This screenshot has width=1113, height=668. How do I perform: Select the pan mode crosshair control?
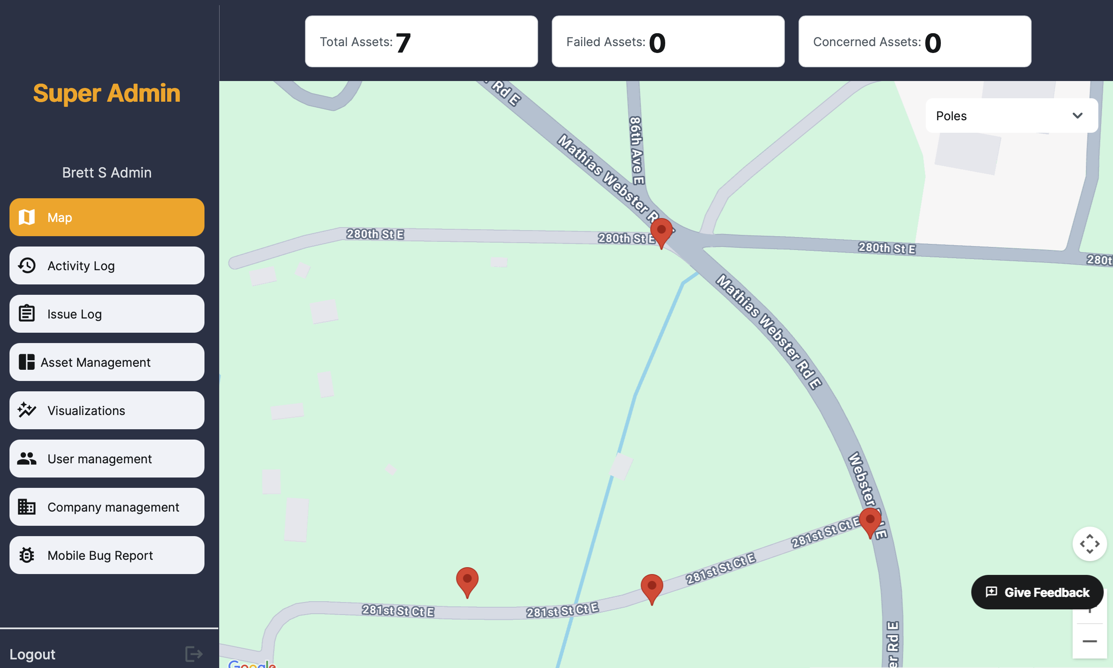click(1090, 544)
